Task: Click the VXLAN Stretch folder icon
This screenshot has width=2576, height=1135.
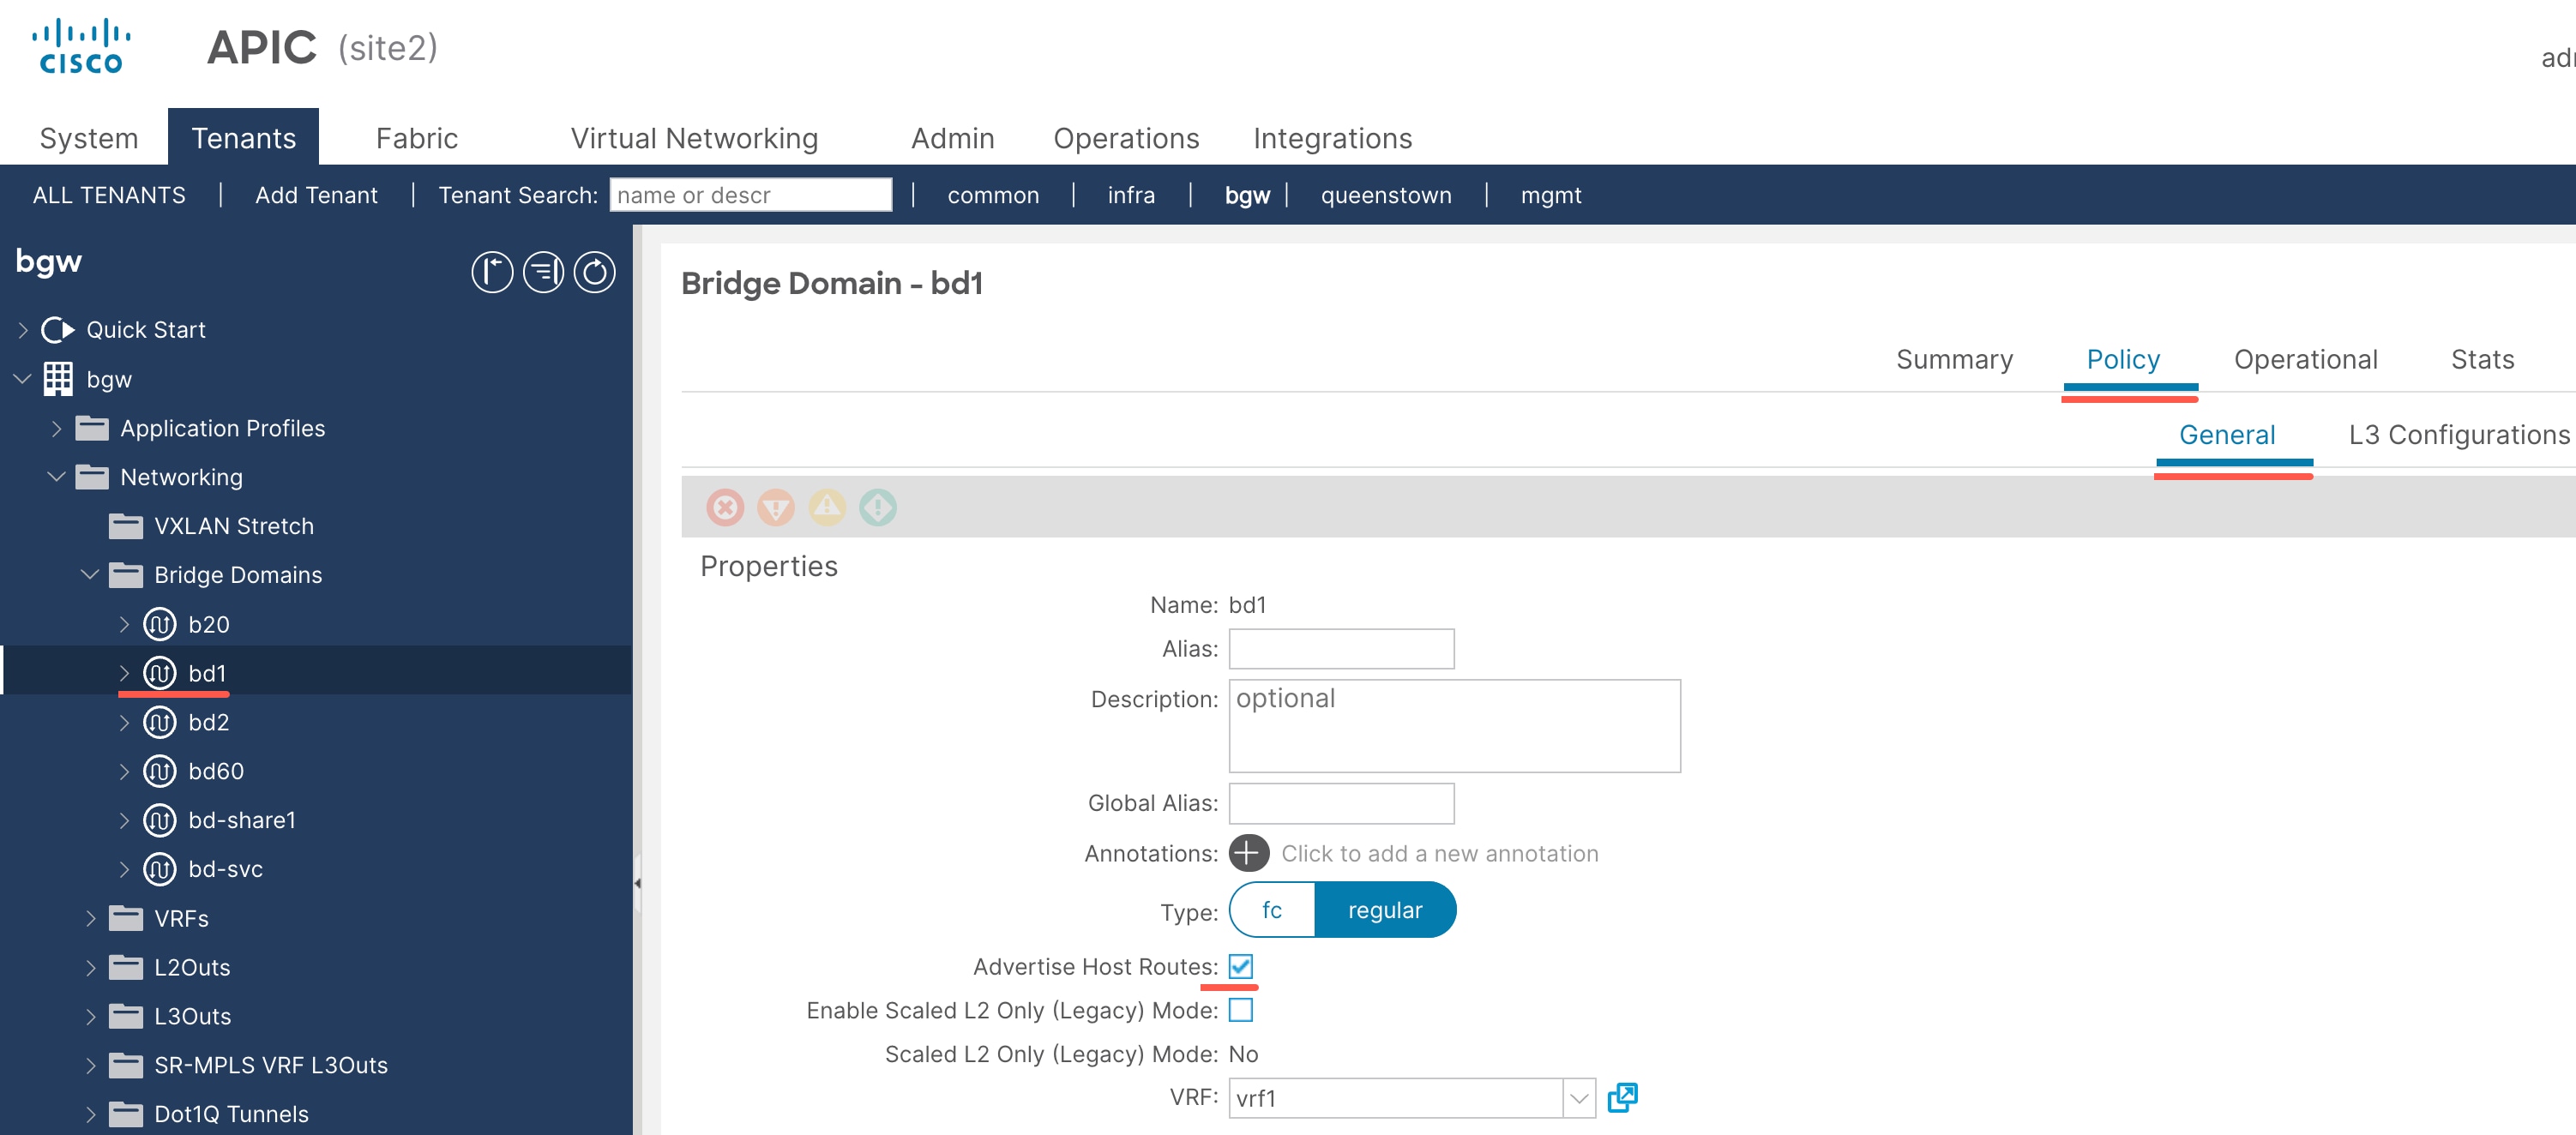Action: tap(126, 526)
